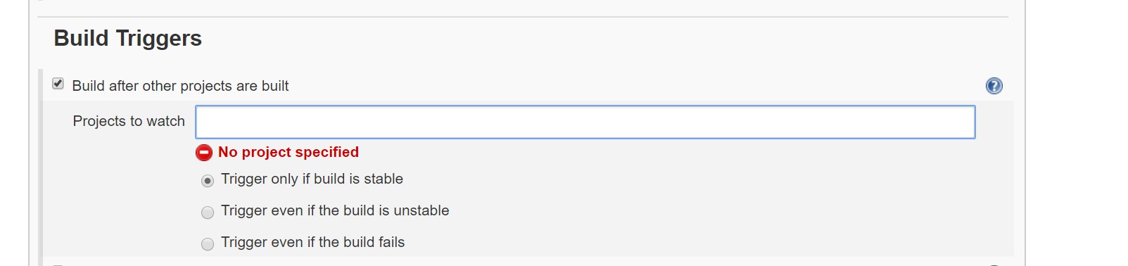
Task: Click the Trigger only if build is stable text
Action: [312, 179]
